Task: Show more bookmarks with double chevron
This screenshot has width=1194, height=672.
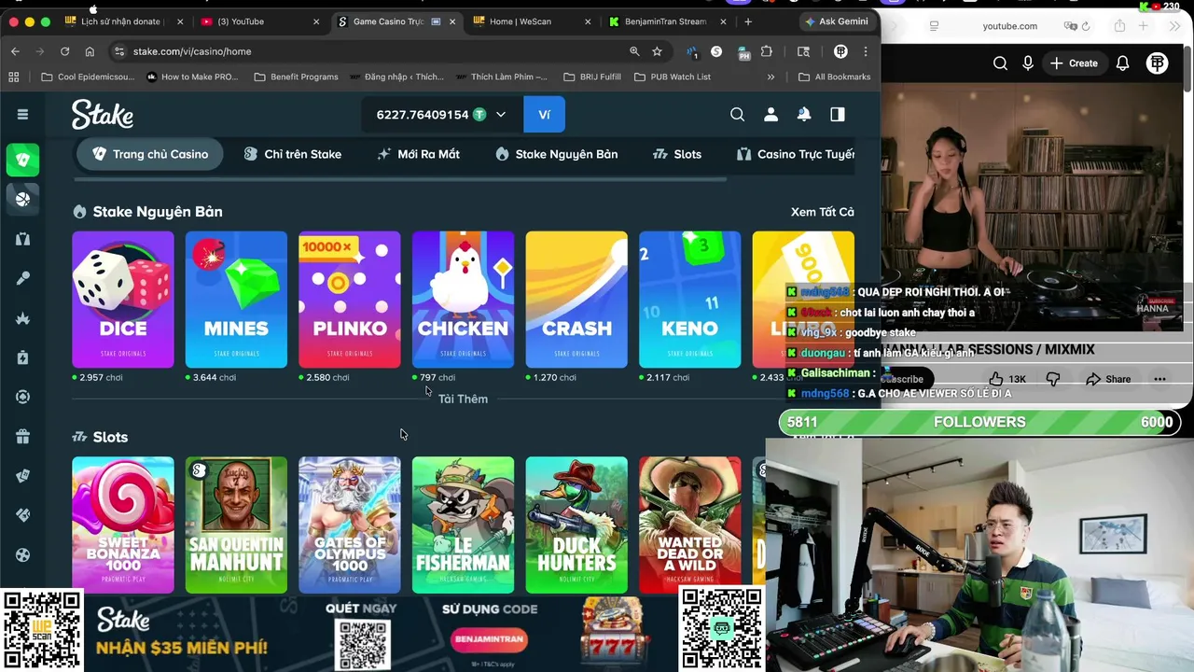Action: pos(771,77)
